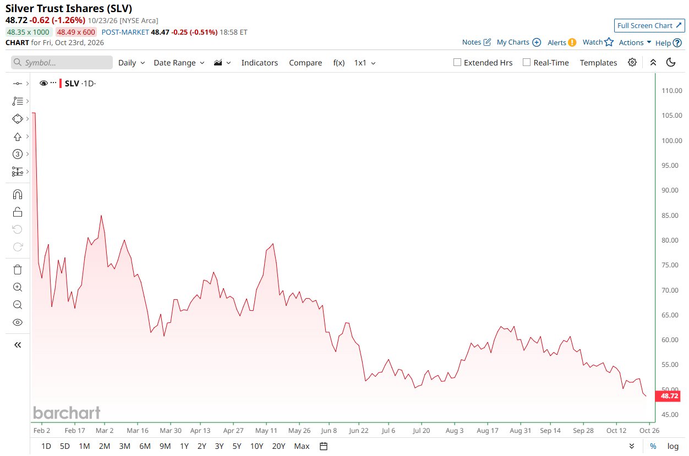Image resolution: width=689 pixels, height=456 pixels.
Task: Click the redo arrow icon
Action: [17, 247]
